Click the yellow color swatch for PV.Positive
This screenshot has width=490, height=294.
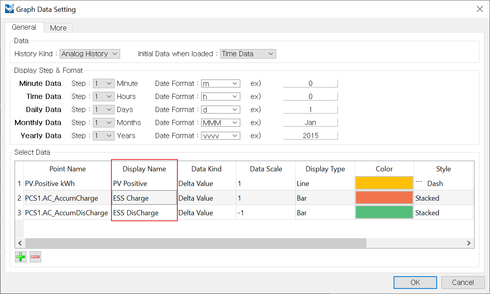point(384,183)
